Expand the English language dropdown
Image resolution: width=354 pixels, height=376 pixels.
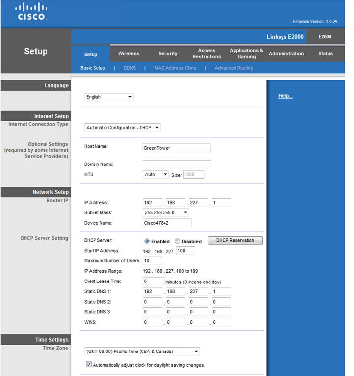109,97
